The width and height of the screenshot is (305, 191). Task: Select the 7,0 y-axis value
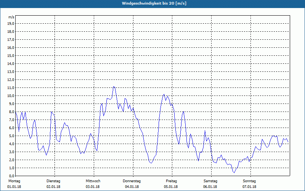coord(12,120)
